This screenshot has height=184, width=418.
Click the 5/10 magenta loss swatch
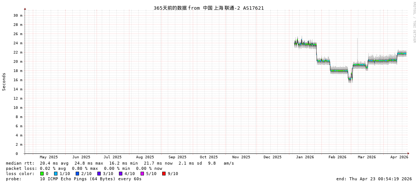(142, 174)
